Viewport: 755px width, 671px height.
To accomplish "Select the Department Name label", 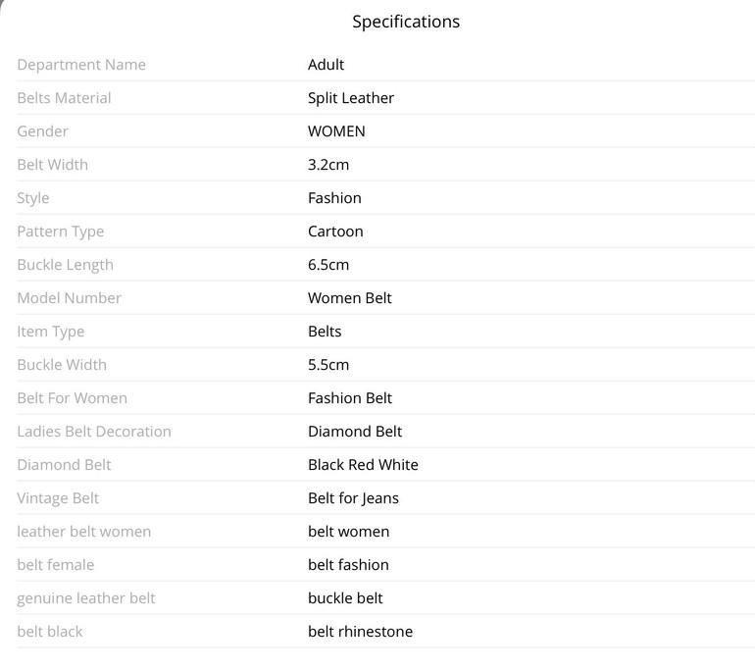I will 81,65.
